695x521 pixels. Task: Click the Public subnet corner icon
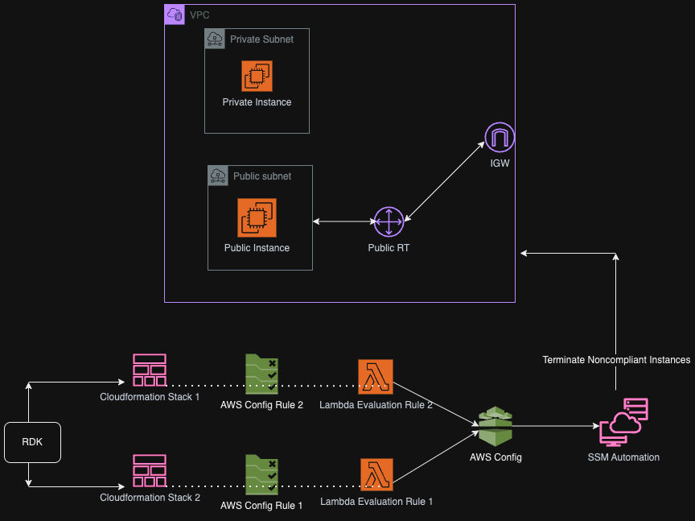tap(218, 176)
